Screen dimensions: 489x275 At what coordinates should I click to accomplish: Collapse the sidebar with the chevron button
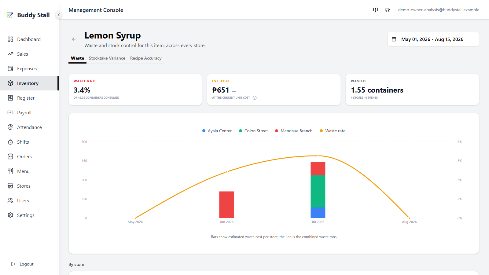point(59,15)
